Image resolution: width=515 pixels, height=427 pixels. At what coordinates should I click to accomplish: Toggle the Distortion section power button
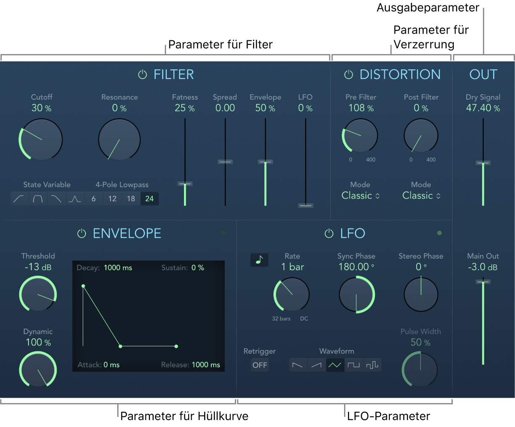[349, 75]
